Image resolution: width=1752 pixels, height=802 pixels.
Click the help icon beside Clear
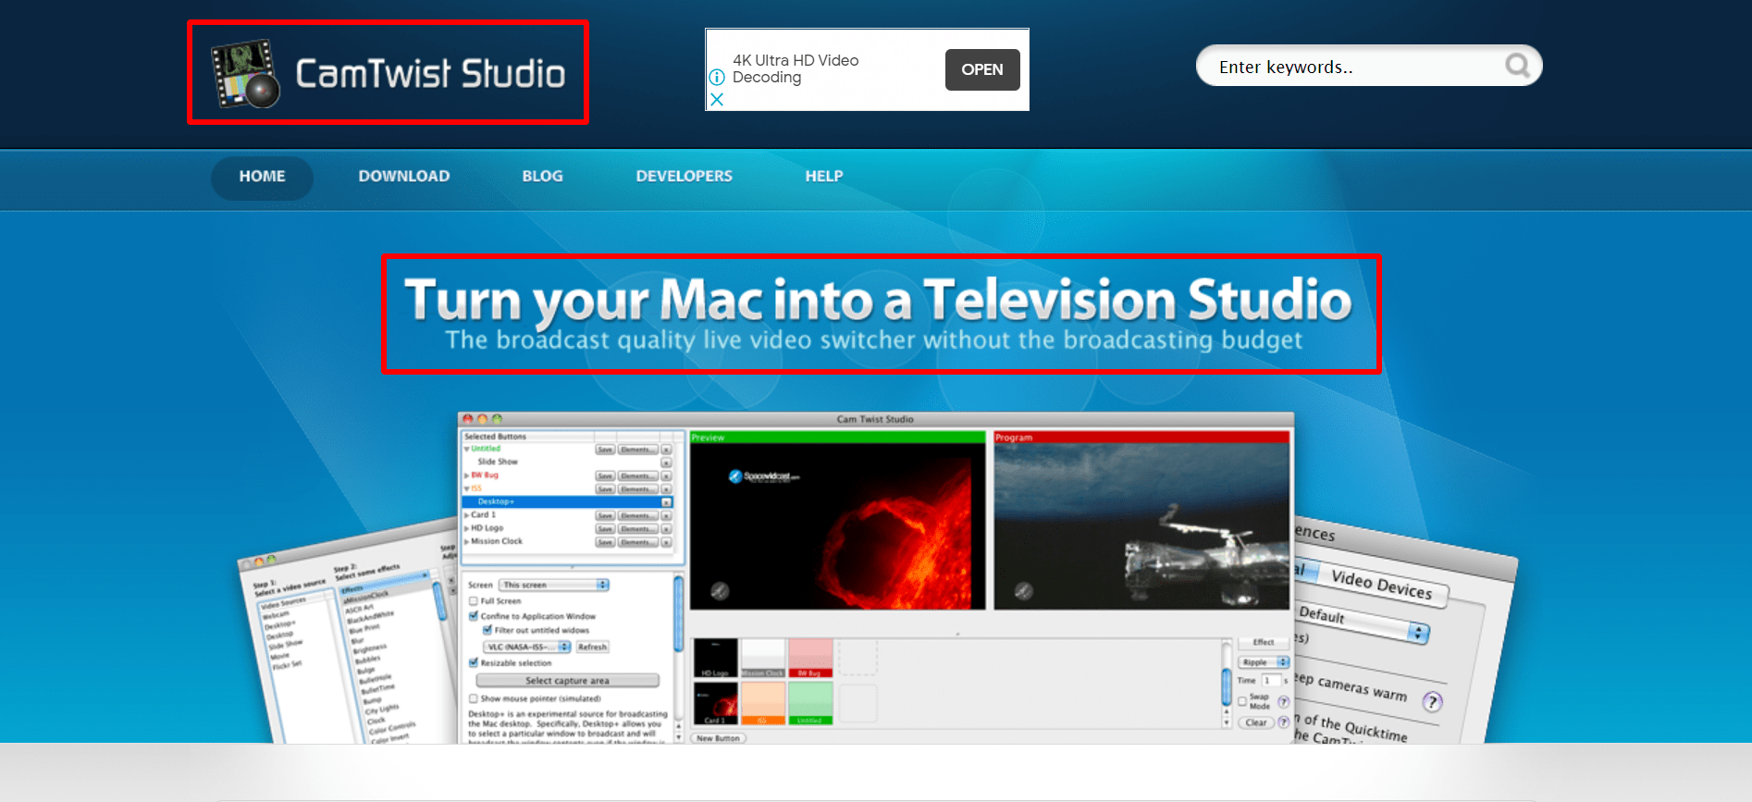tap(1284, 722)
